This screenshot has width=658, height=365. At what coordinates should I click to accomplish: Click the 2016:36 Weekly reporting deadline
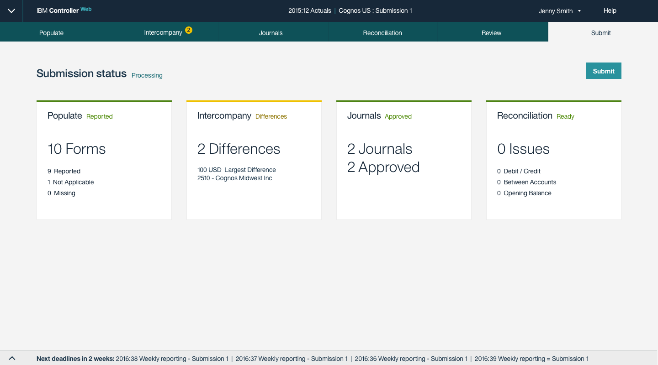tap(411, 359)
